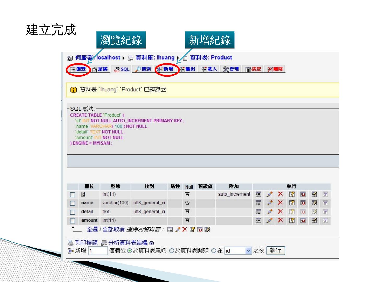The height and width of the screenshot is (282, 376).
Task: Click the red X drop icon for id
Action: coord(280,194)
